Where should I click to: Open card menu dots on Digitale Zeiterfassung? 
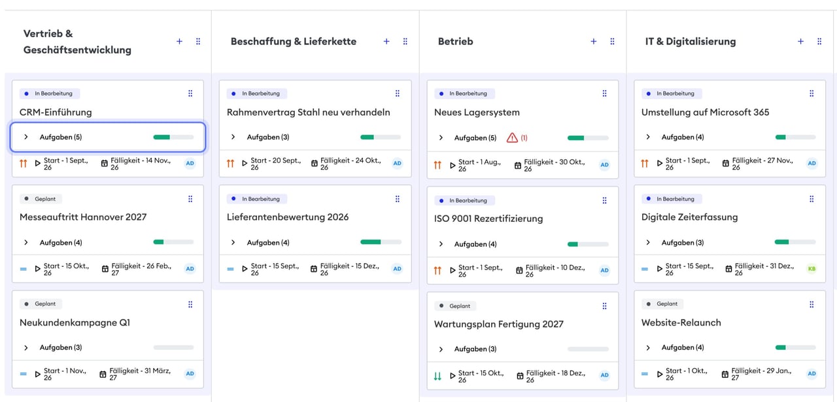812,199
